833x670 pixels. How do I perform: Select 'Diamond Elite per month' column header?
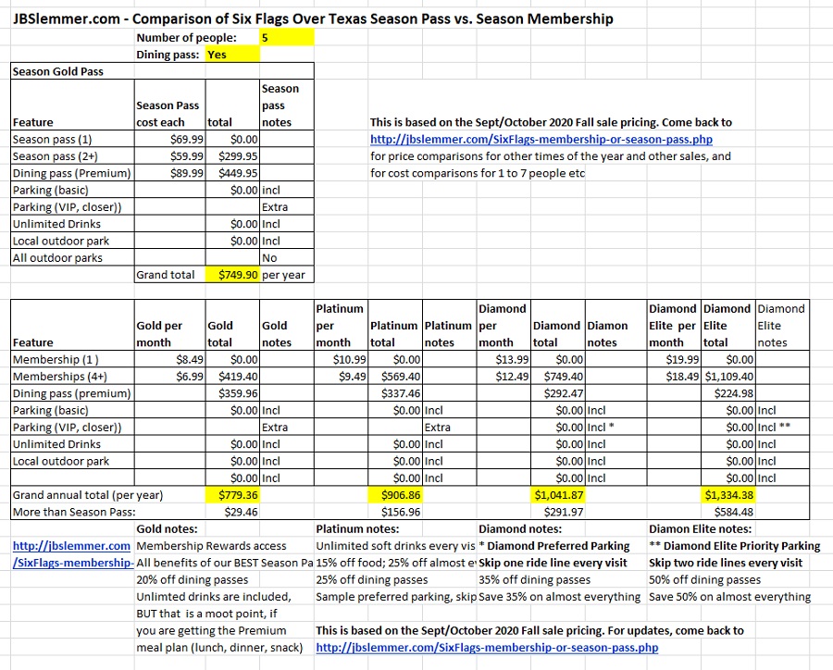tap(674, 325)
